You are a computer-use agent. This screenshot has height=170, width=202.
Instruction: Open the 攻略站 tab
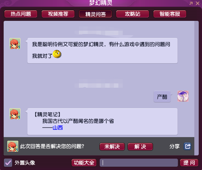coord(133,14)
